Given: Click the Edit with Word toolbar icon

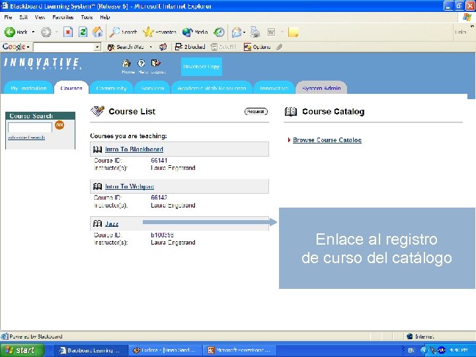Looking at the screenshot, I should [271, 32].
